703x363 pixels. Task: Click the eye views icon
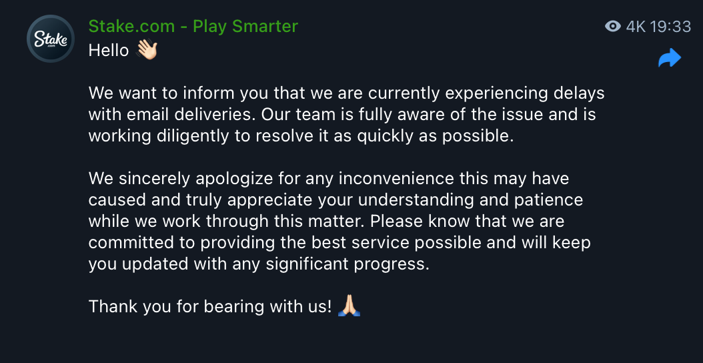(x=612, y=27)
